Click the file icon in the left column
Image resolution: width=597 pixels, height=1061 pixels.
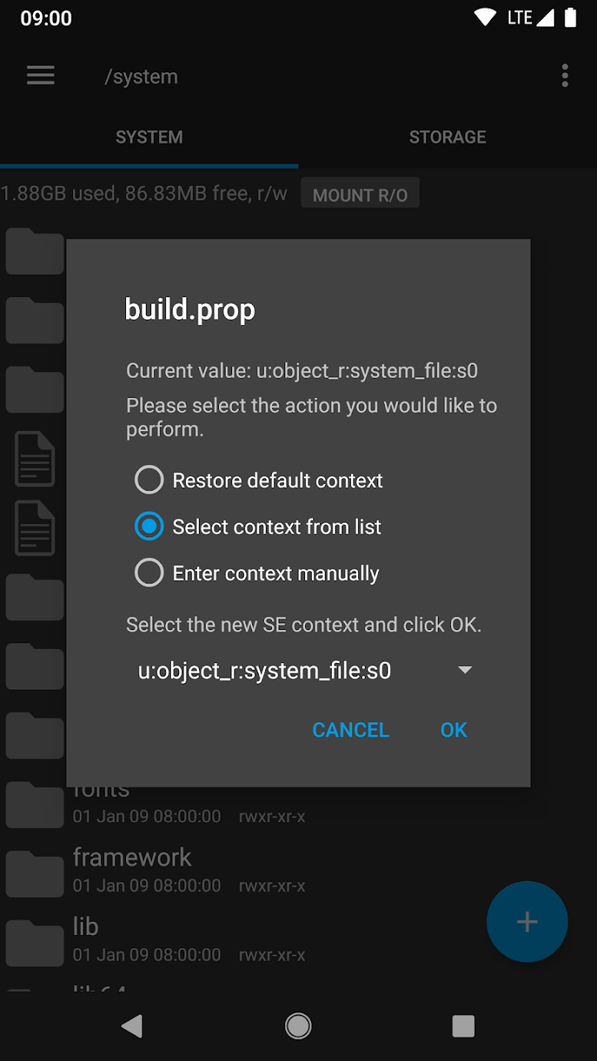(x=35, y=458)
